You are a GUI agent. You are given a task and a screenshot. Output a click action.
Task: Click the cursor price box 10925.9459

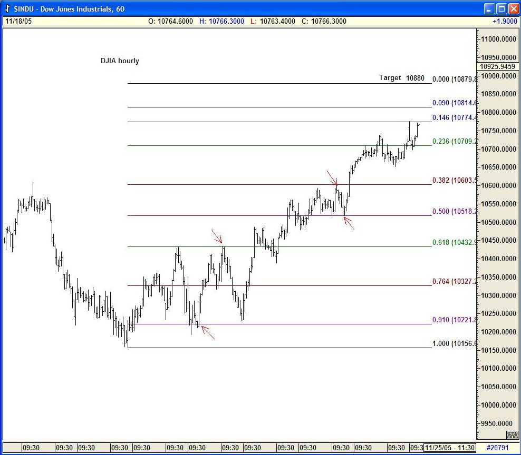click(x=497, y=66)
